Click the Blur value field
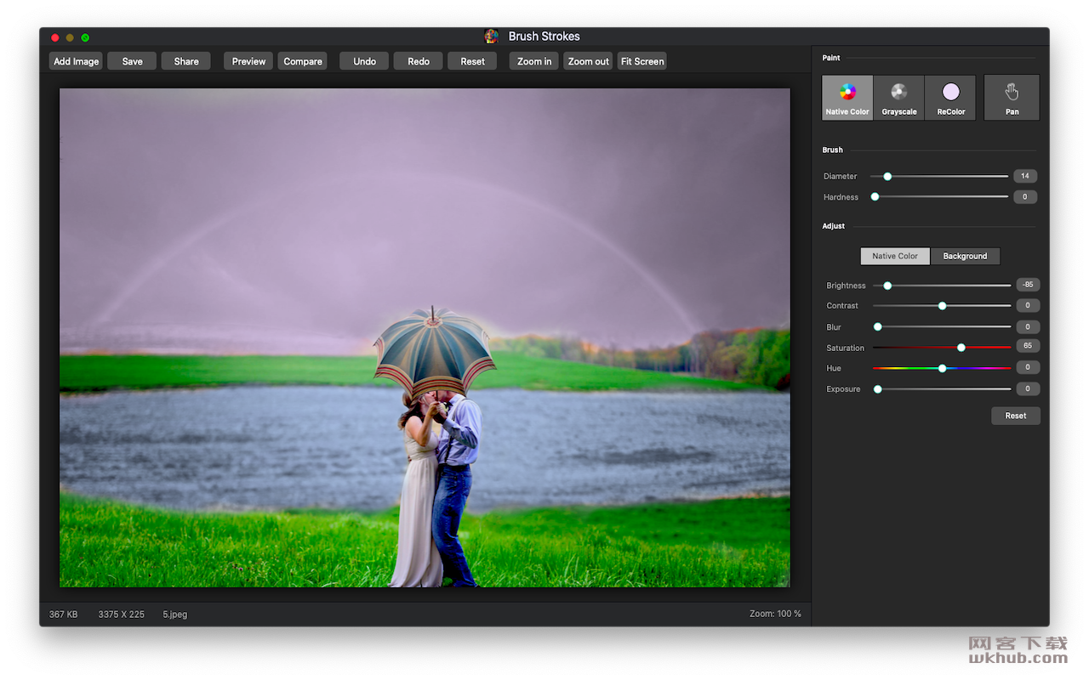 [x=1028, y=326]
